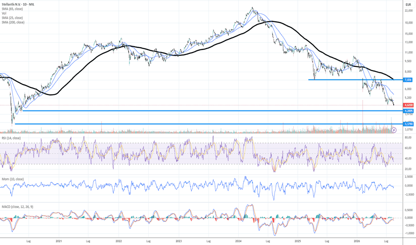Click the 13,000 price axis label
Viewport: 416px width, 245px height.
click(x=408, y=42)
